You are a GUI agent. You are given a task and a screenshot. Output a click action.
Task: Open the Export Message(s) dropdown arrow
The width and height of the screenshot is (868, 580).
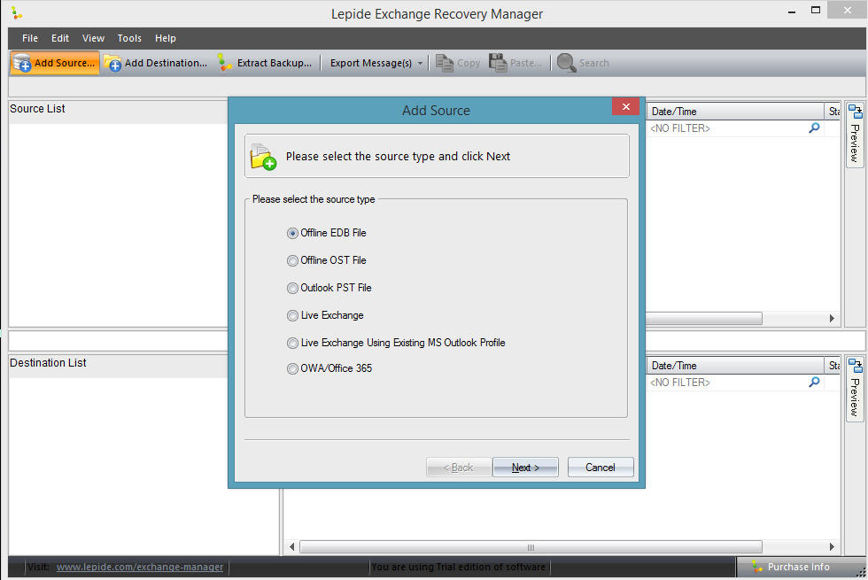(420, 63)
